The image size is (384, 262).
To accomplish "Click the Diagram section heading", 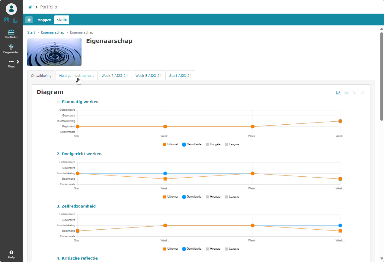I will (50, 92).
